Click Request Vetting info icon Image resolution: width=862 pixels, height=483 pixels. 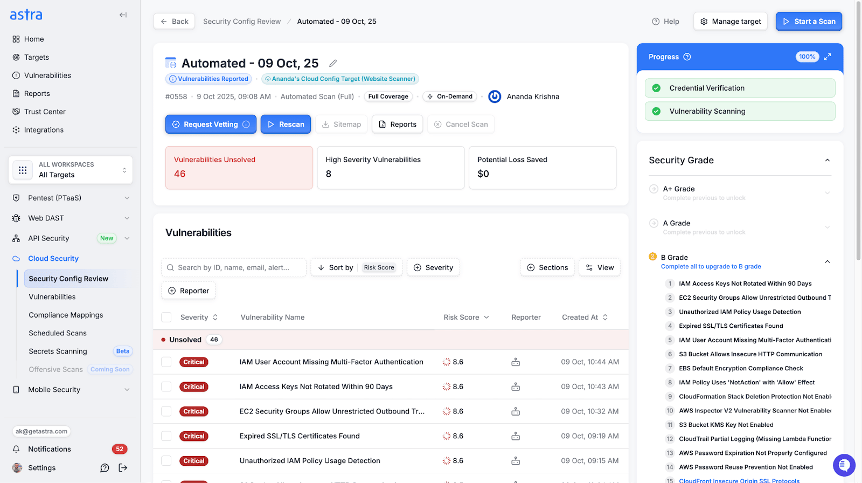(x=246, y=125)
